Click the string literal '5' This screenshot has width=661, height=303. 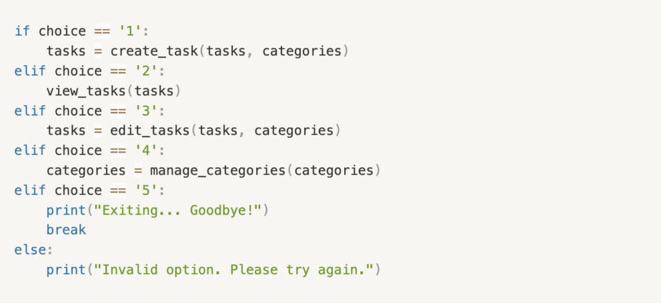(x=147, y=190)
